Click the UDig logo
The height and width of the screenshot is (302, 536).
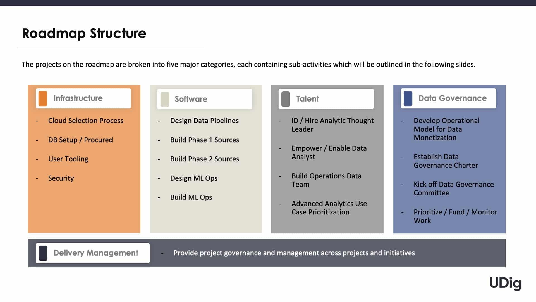(x=505, y=283)
